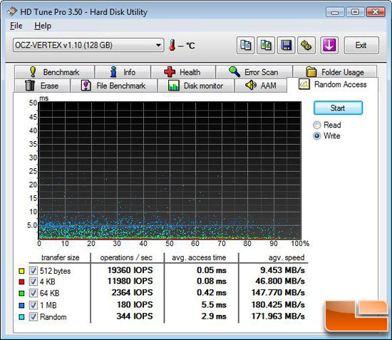The height and width of the screenshot is (340, 392).
Task: Toggle the 64 KB checkbox
Action: [33, 293]
